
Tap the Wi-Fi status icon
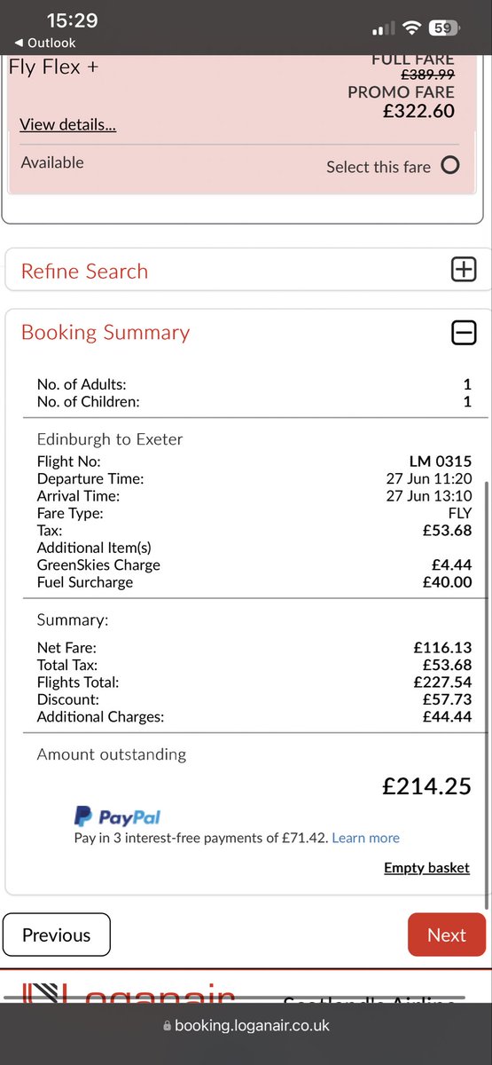410,28
